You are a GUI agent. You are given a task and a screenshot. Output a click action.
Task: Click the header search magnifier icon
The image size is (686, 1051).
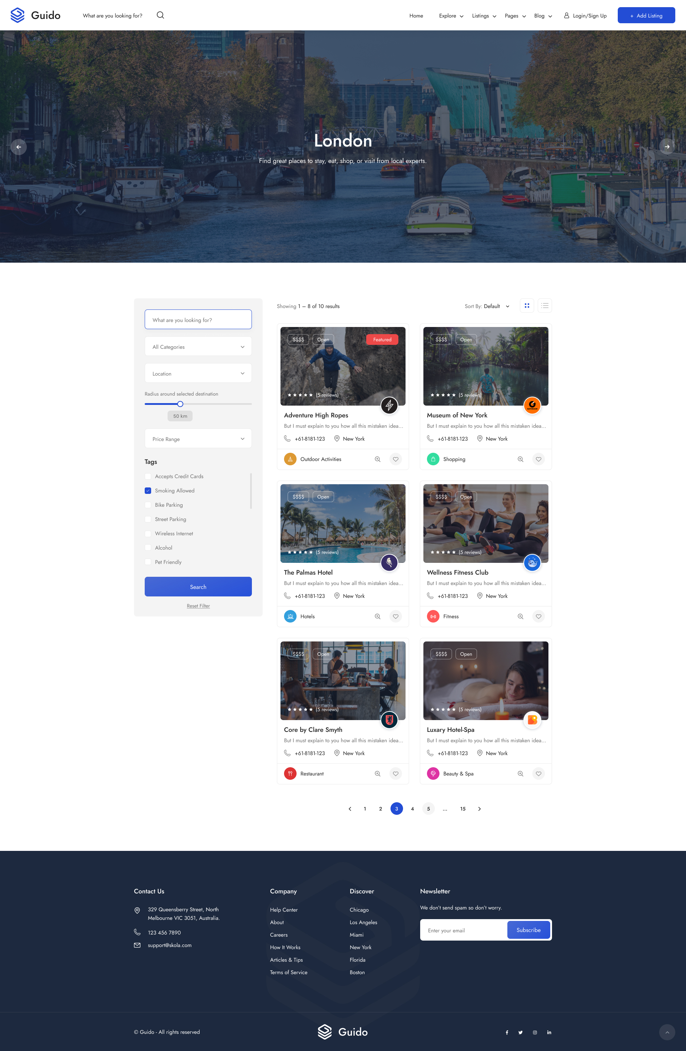pos(160,15)
